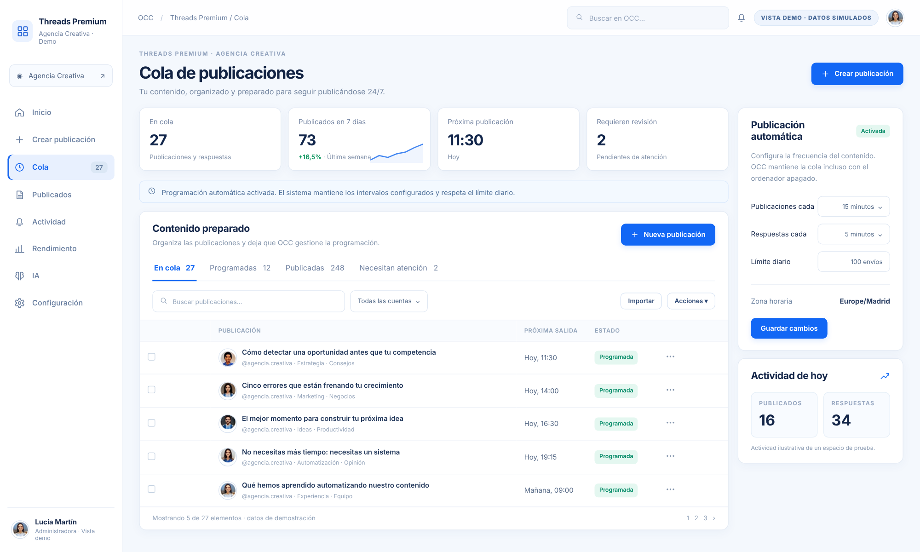920x552 pixels.
Task: Change 'Respuestas cada' 5 minutos dropdown
Action: 854,235
